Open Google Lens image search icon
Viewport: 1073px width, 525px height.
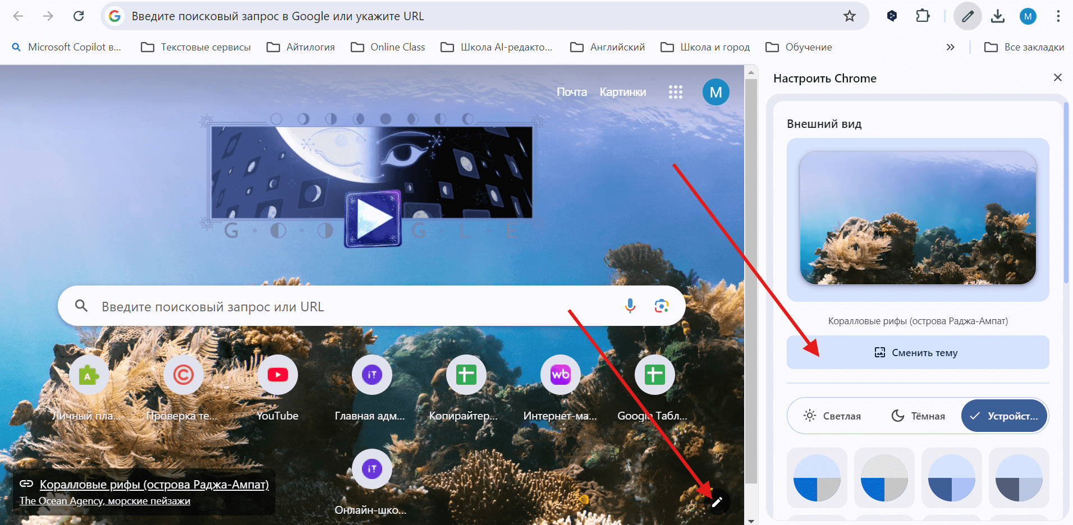661,306
